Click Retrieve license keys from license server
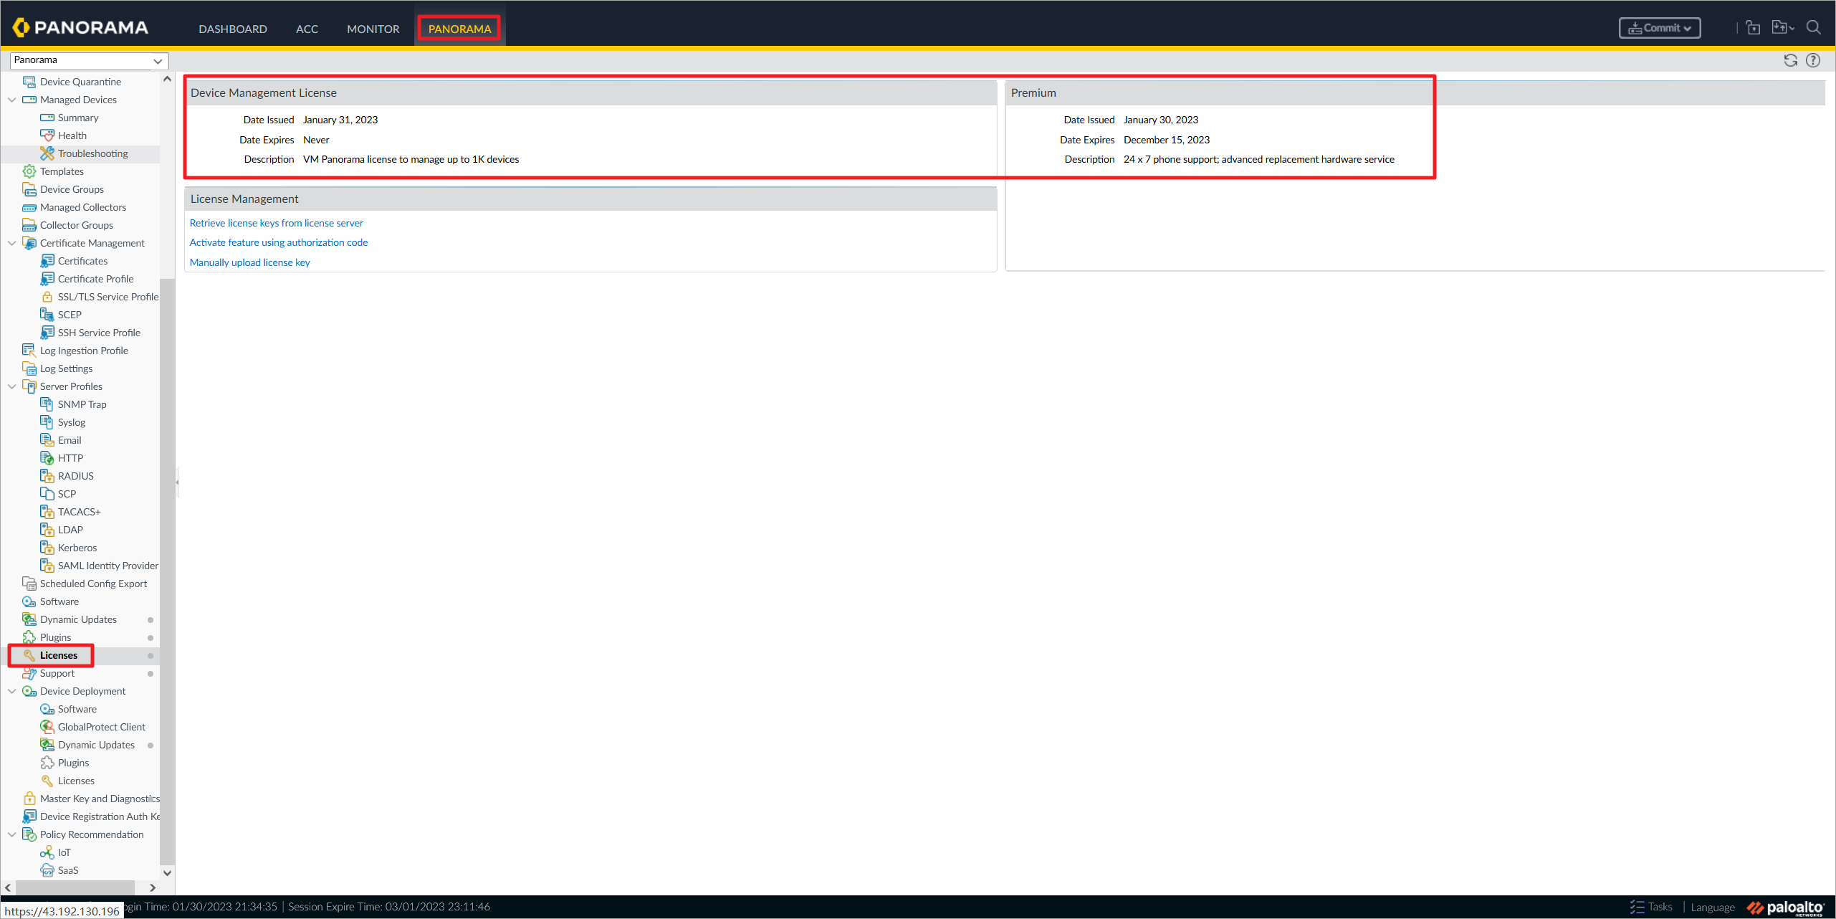This screenshot has height=919, width=1836. (276, 223)
